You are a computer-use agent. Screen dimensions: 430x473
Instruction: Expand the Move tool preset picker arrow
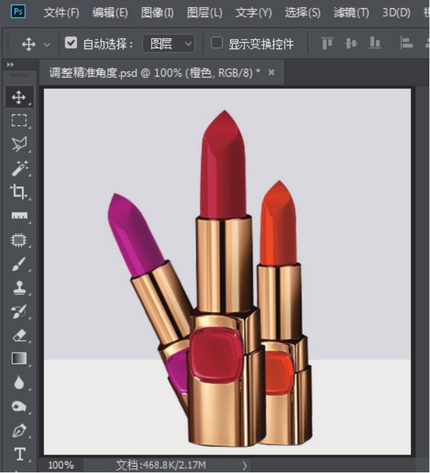pyautogui.click(x=47, y=44)
